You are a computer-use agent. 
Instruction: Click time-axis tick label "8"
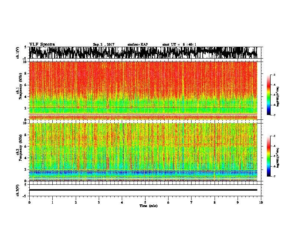tap(215, 203)
